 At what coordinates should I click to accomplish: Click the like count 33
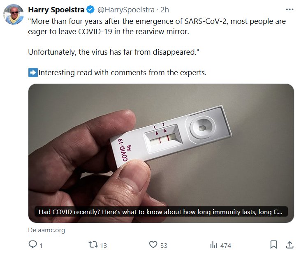164,245
